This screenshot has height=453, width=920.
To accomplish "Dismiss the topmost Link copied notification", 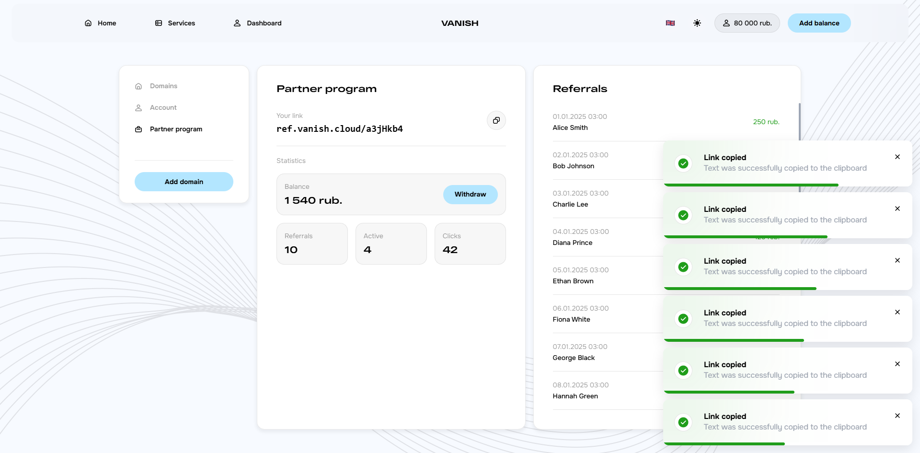I will coord(897,157).
